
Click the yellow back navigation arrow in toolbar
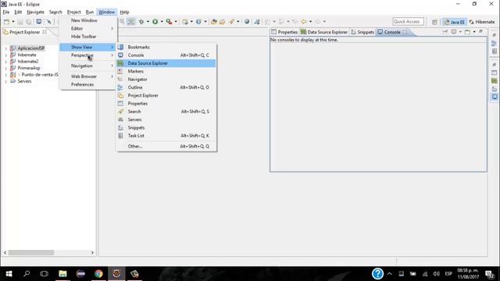click(304, 22)
